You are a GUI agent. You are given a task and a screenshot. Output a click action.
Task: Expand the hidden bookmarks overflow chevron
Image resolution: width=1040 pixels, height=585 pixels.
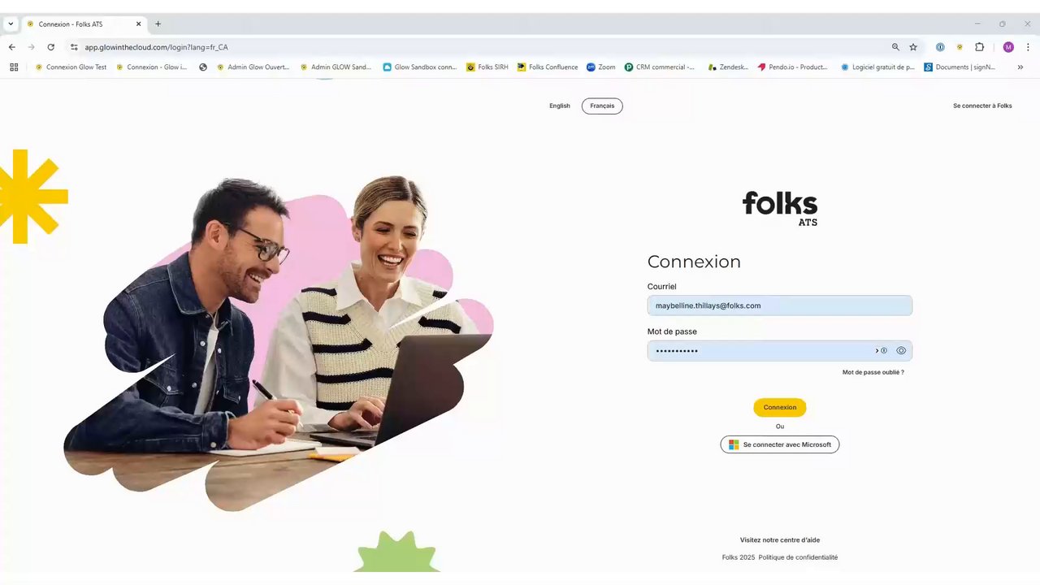pyautogui.click(x=1020, y=67)
